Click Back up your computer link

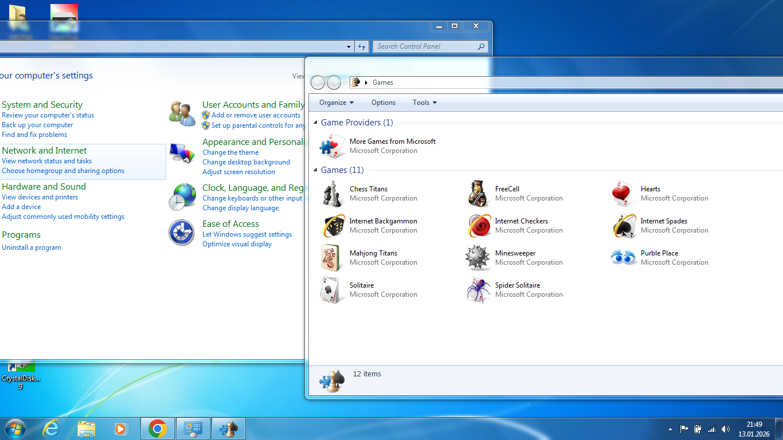[x=37, y=125]
